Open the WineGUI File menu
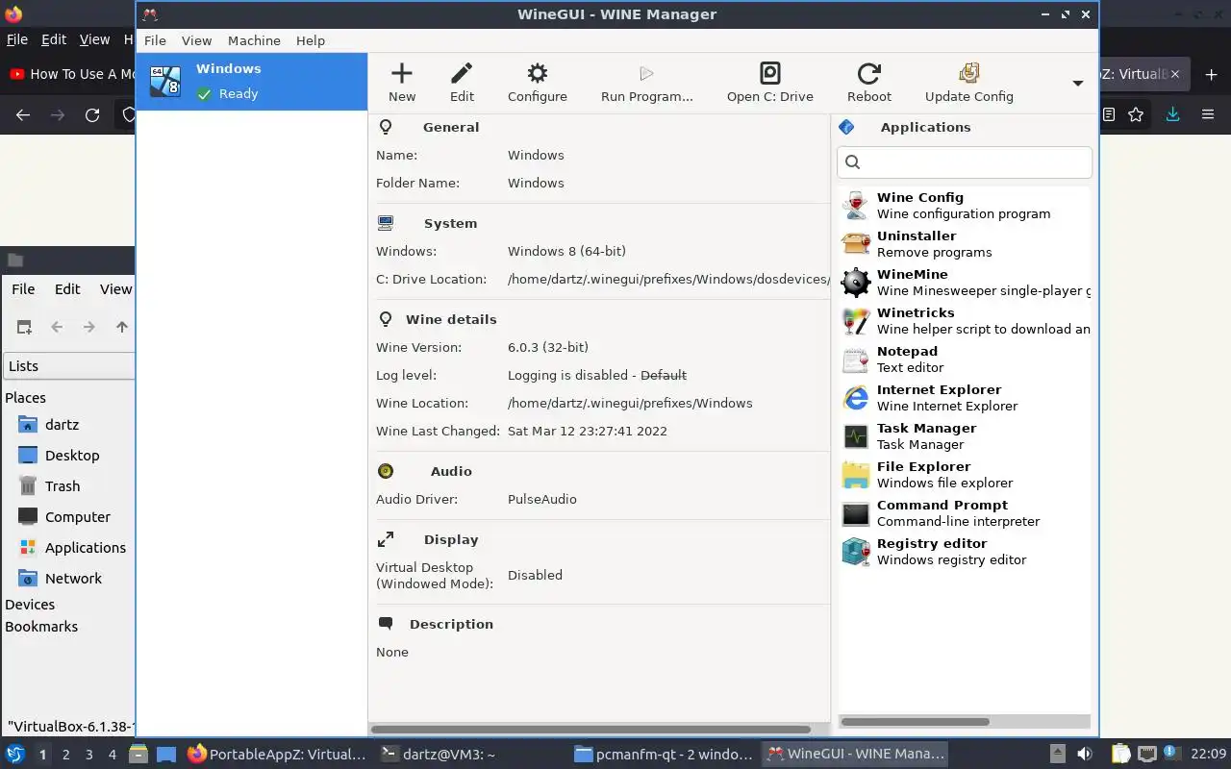Screen dimensions: 1231x769 pyautogui.click(x=155, y=40)
